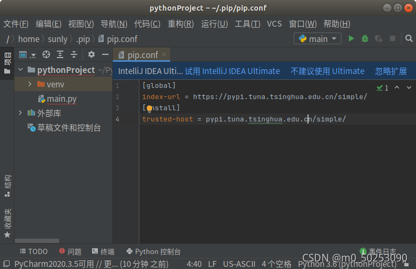Run with coverage icon
This screenshot has width=416, height=269.
point(379,39)
